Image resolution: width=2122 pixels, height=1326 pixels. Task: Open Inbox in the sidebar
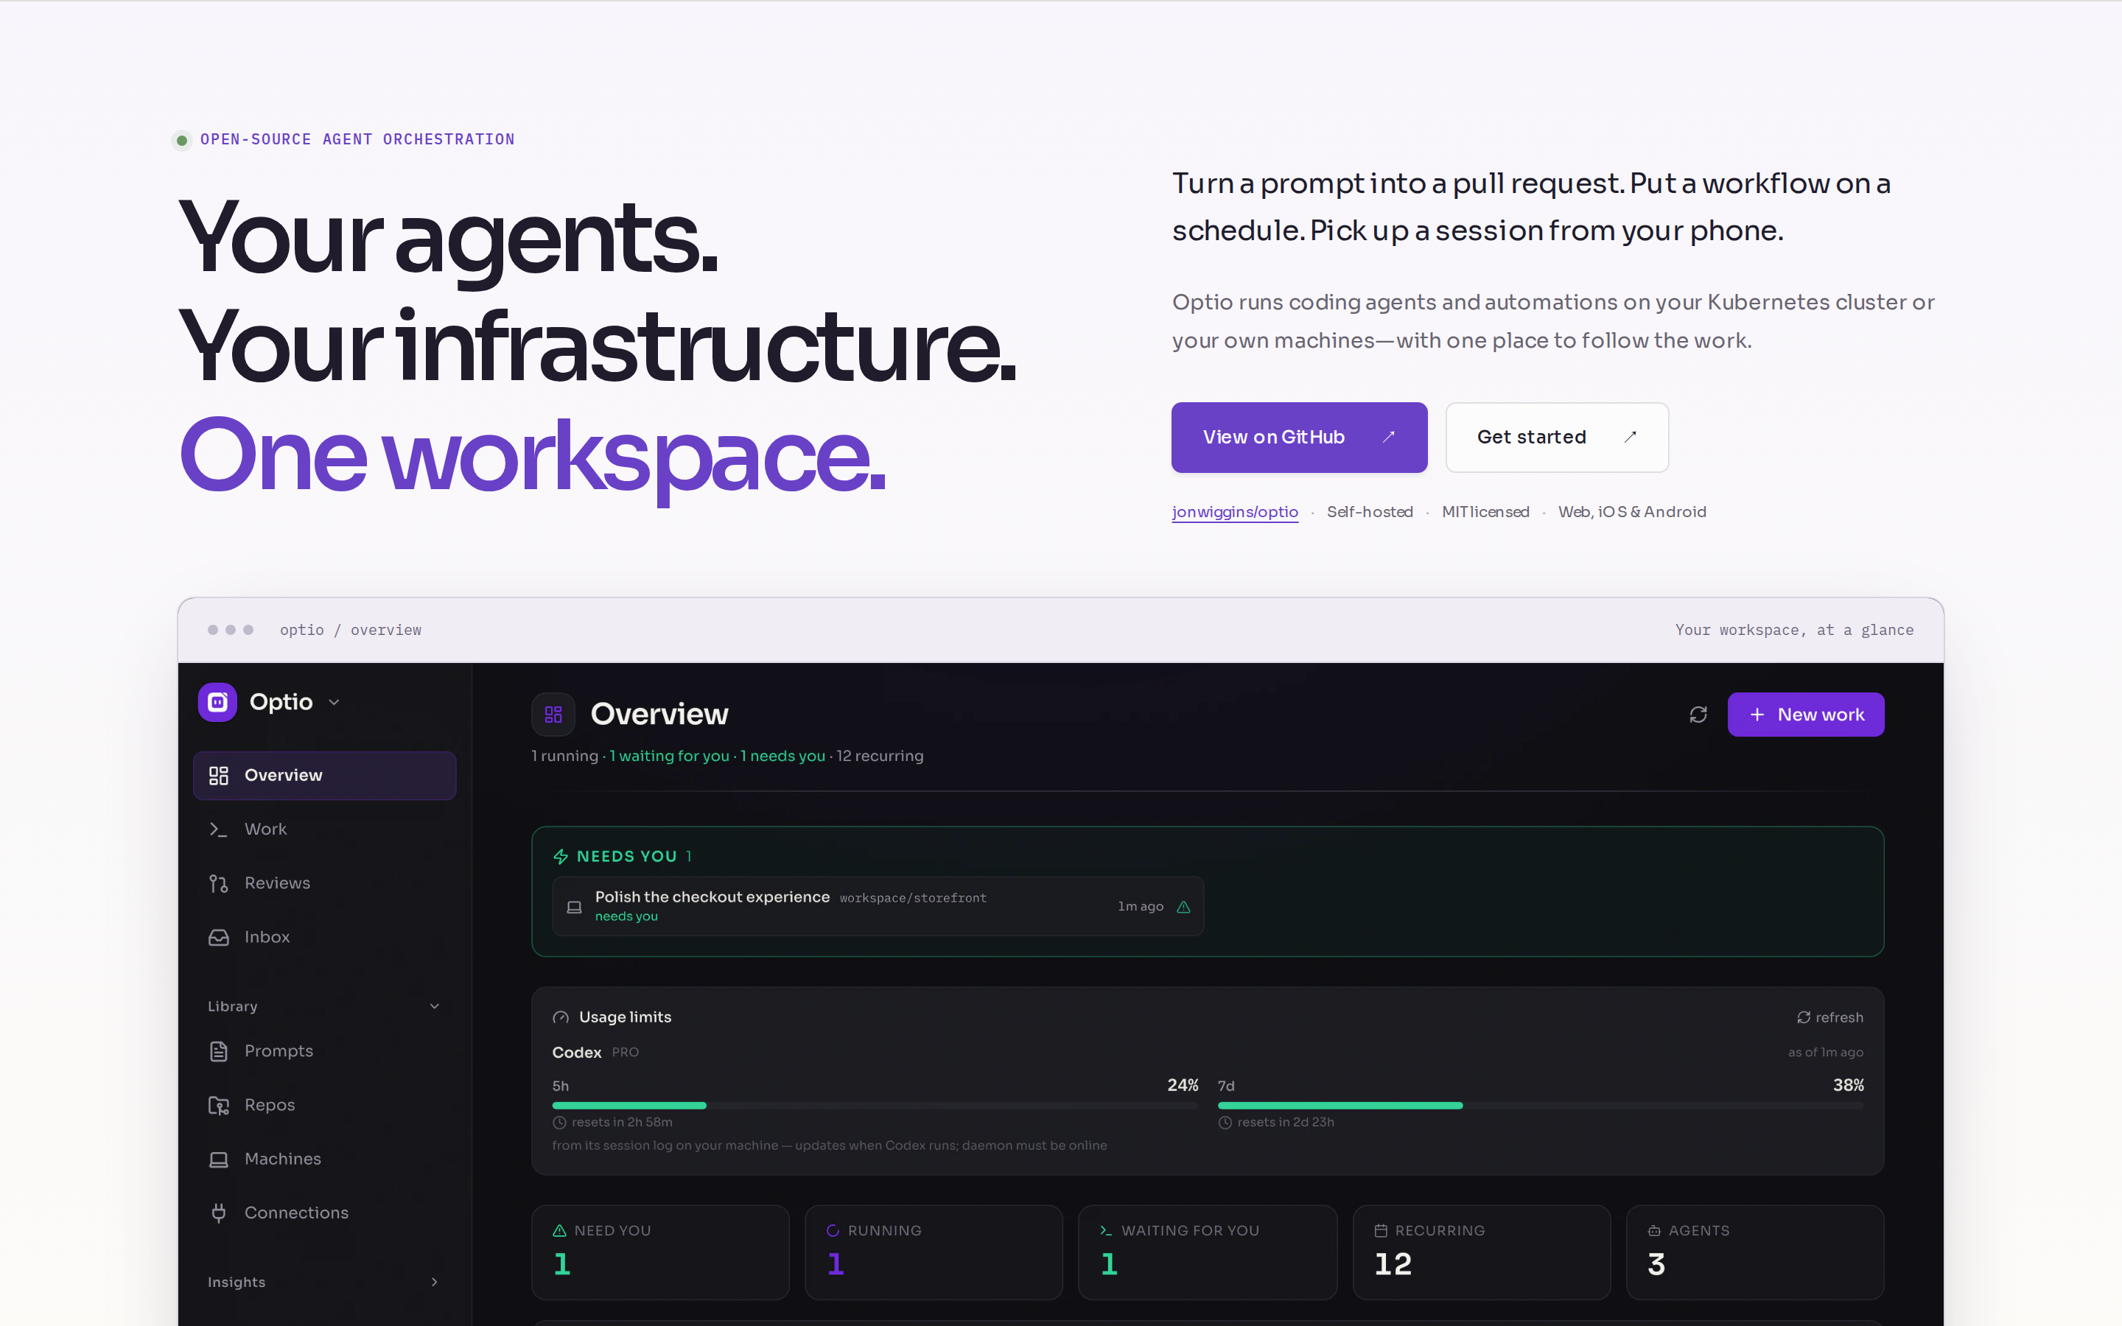(324, 936)
